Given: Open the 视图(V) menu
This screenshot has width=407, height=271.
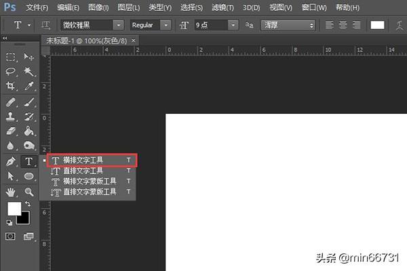Looking at the screenshot, I should click(281, 7).
